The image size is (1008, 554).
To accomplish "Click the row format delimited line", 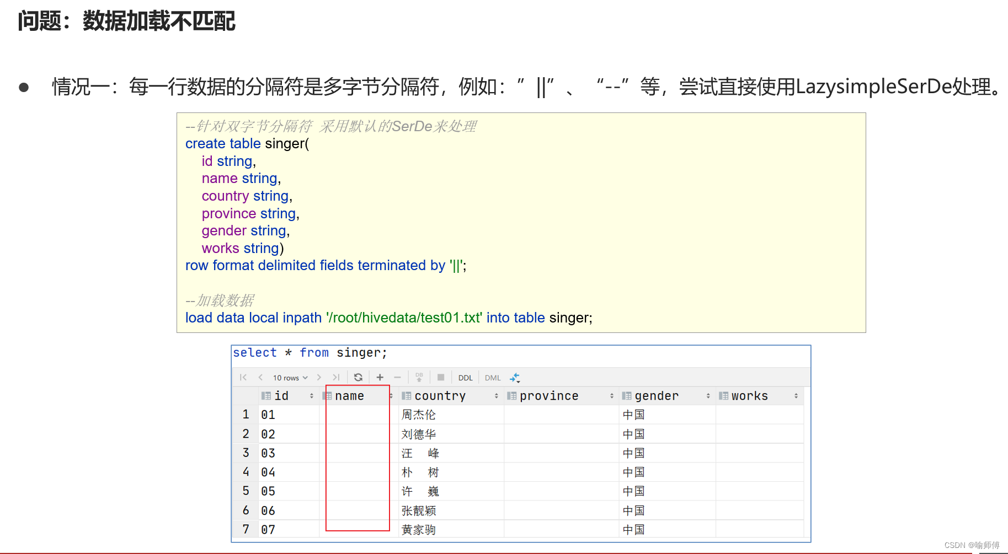I will point(326,266).
